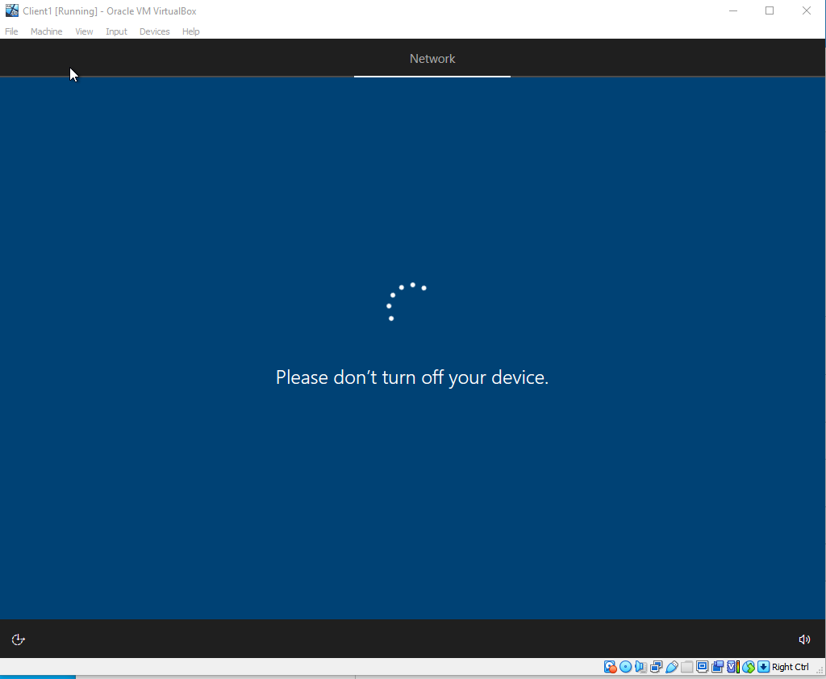Screen dimensions: 826x679
Task: Open the View menu
Action: pos(84,31)
